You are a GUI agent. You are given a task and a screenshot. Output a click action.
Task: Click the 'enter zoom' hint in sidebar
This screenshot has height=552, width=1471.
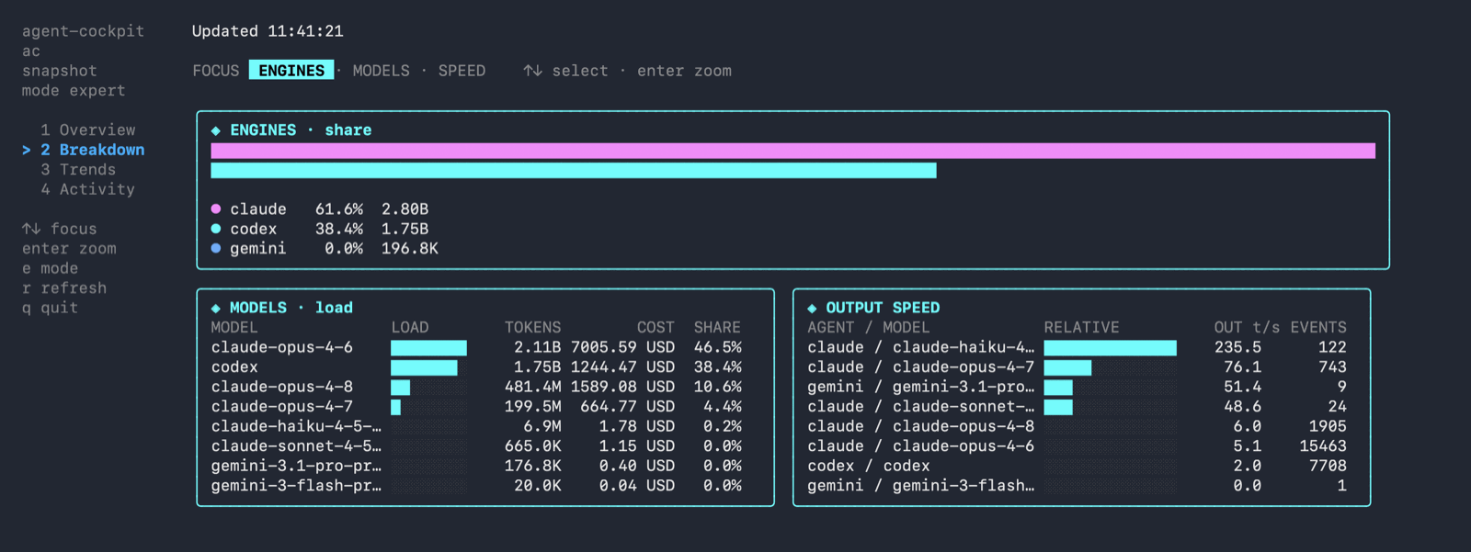69,249
